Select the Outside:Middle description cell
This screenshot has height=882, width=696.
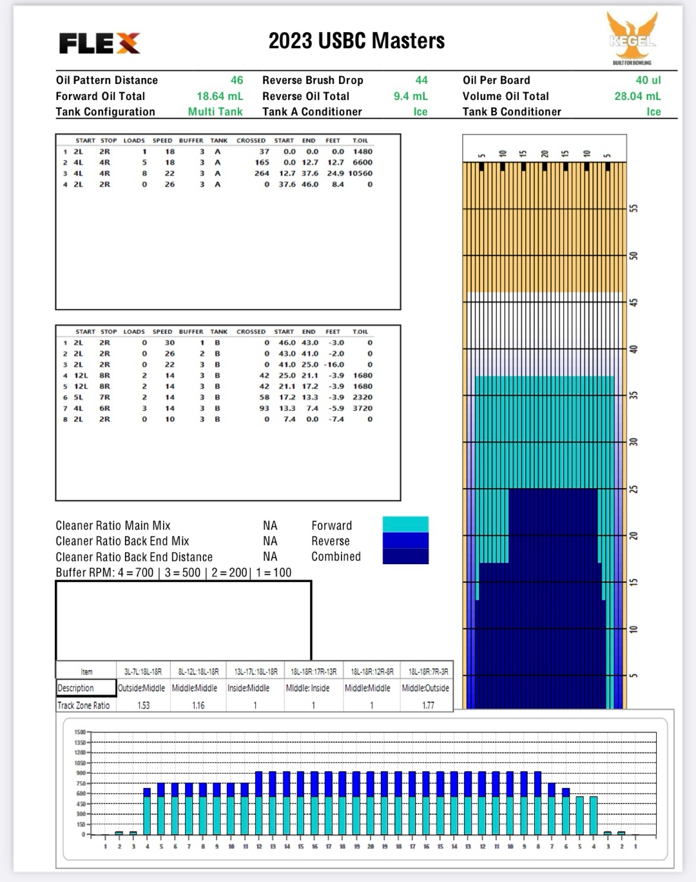[142, 688]
